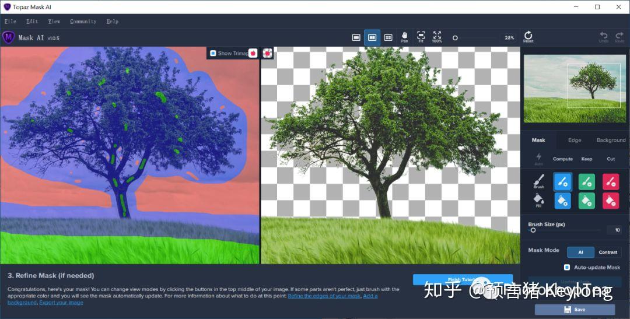This screenshot has width=630, height=319.
Task: Switch to single view layout
Action: pyautogui.click(x=356, y=37)
